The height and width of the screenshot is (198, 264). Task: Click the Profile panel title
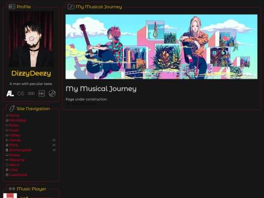tap(24, 7)
